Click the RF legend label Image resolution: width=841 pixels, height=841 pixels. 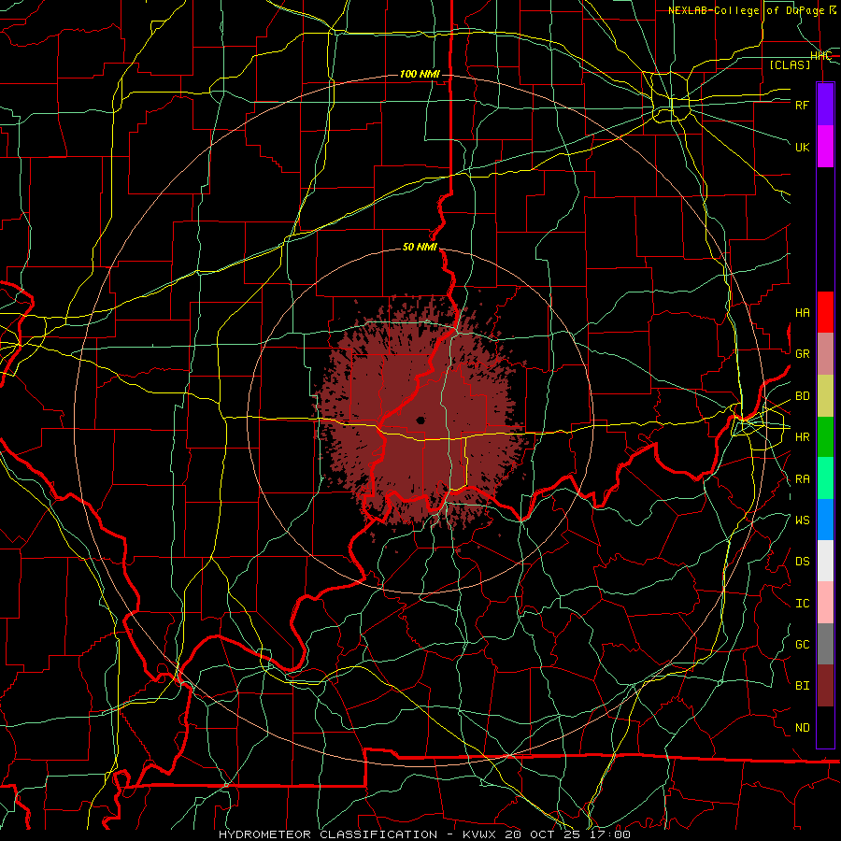click(x=802, y=105)
